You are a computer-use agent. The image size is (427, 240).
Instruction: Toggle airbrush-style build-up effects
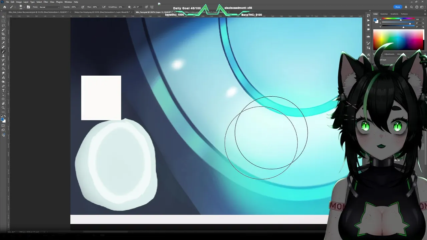104,7
